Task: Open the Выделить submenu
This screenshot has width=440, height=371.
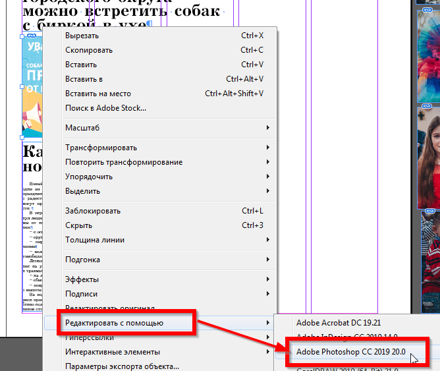Action: pyautogui.click(x=160, y=191)
